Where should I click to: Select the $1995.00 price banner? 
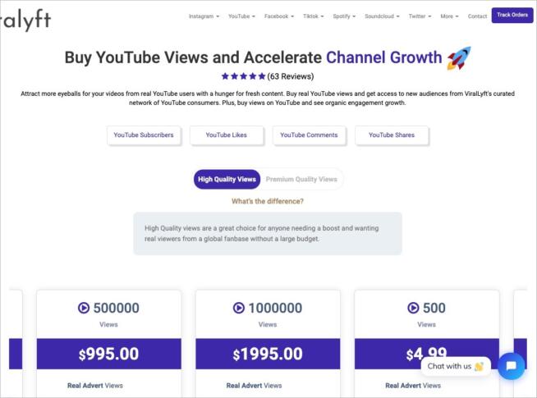[x=268, y=354]
